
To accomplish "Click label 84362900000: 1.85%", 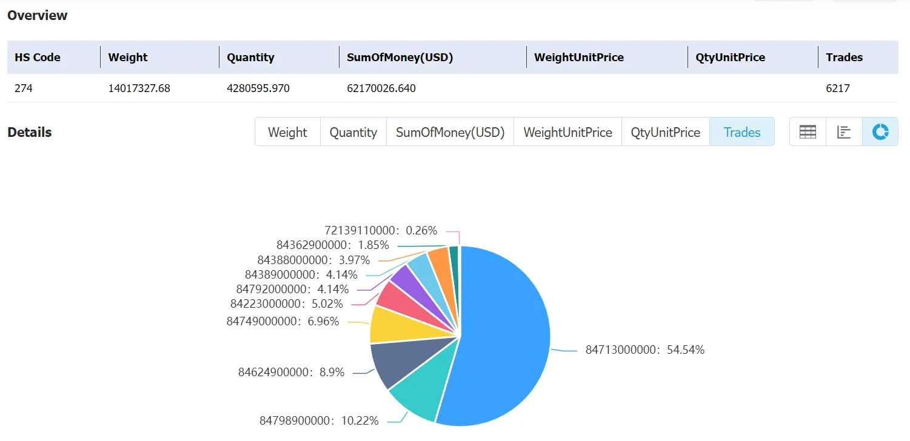I will [x=332, y=245].
